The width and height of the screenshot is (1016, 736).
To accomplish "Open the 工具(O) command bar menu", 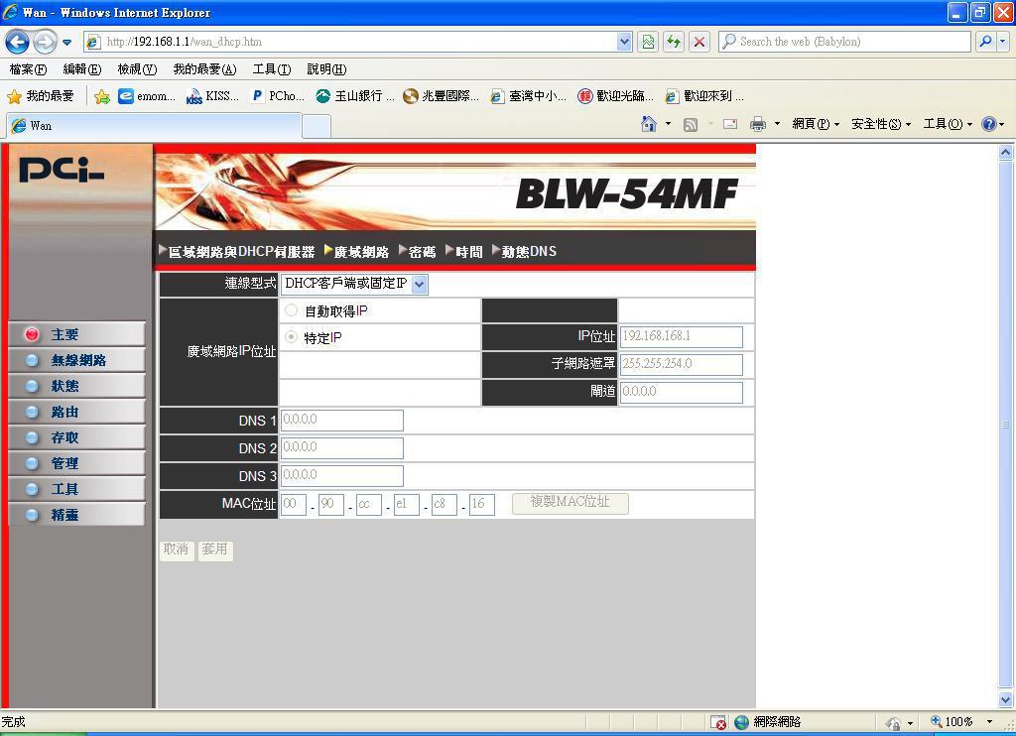I will point(948,124).
